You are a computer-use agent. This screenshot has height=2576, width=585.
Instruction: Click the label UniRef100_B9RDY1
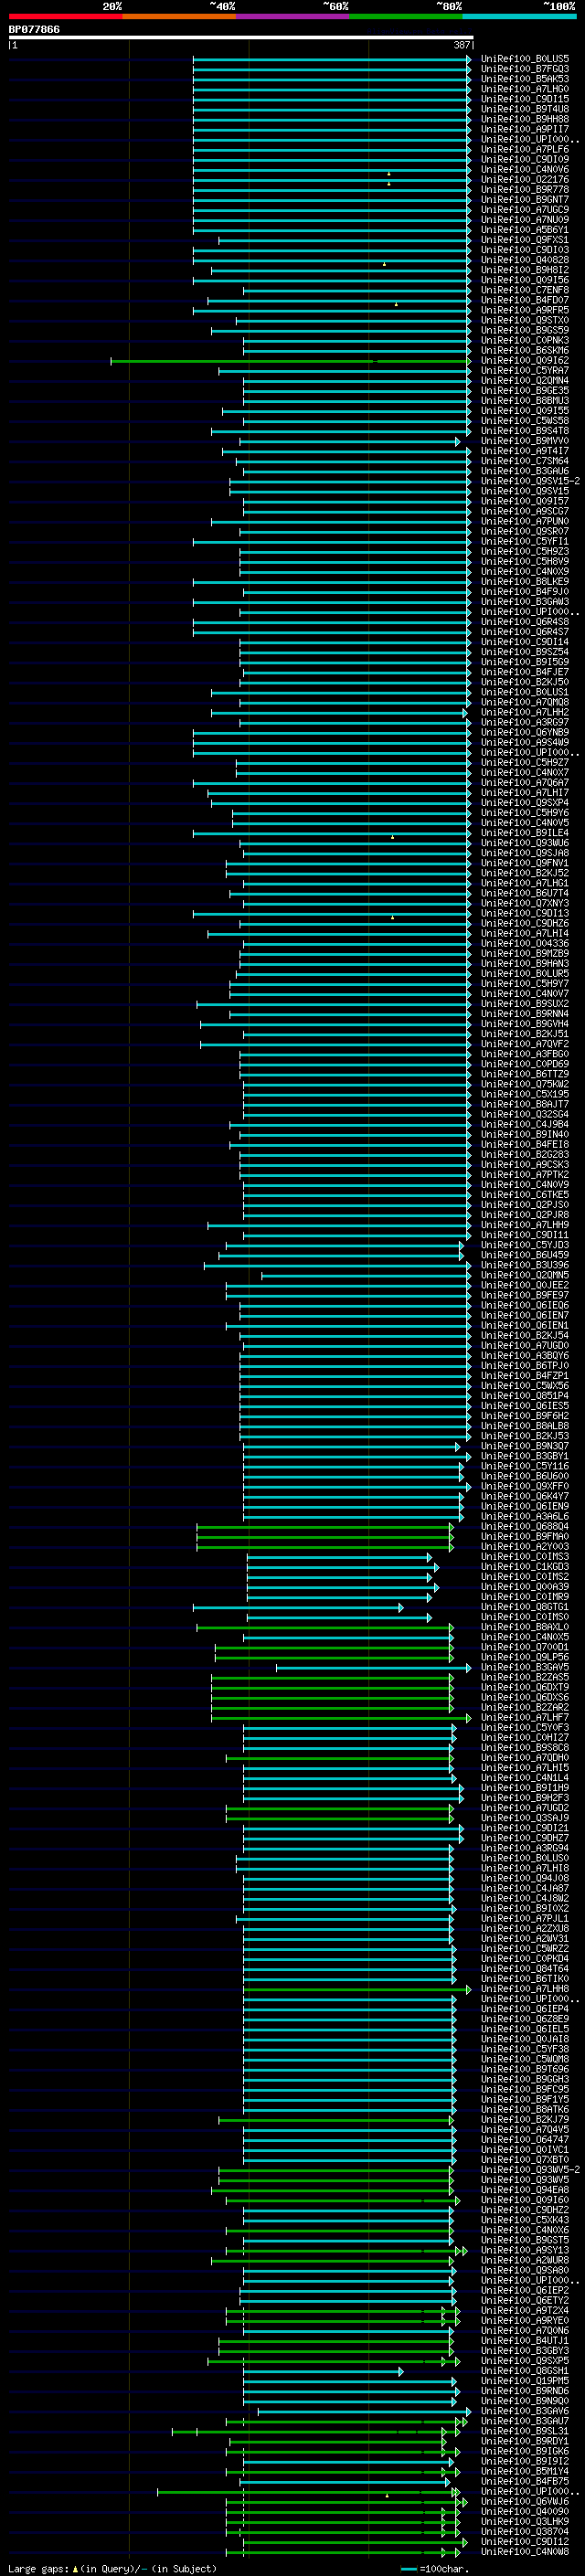525,2441
